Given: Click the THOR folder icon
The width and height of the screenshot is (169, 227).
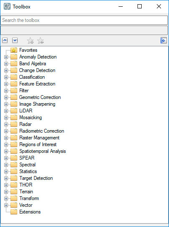Looking at the screenshot, I should click(x=14, y=185).
